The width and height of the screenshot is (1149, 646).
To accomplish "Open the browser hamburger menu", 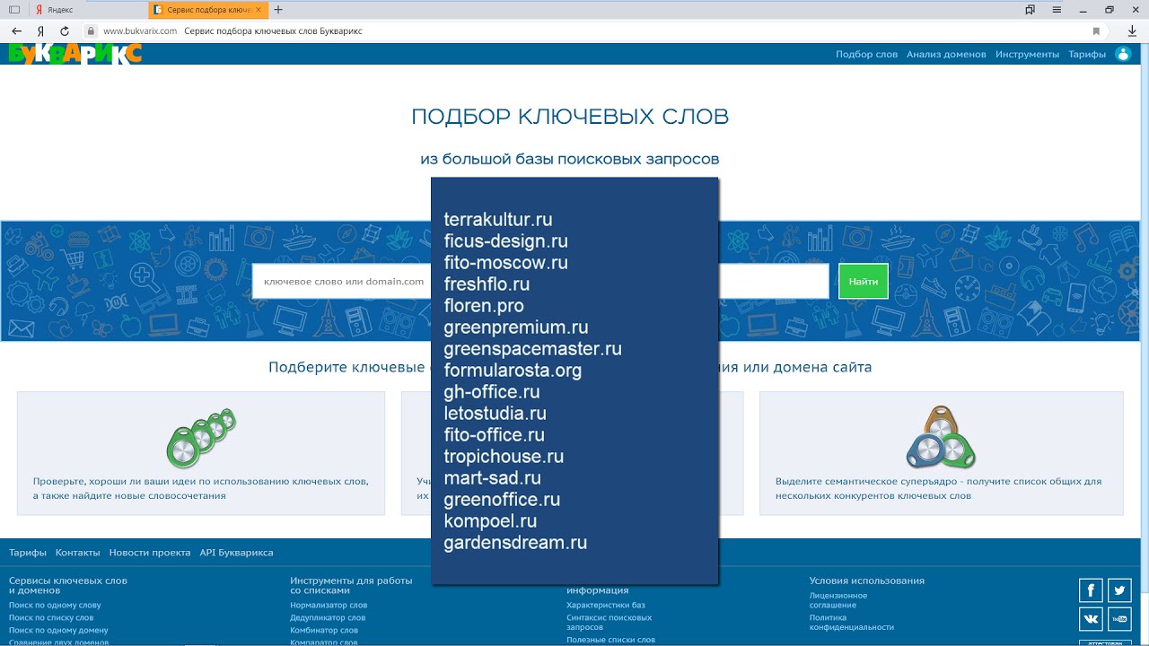I will [x=1057, y=10].
